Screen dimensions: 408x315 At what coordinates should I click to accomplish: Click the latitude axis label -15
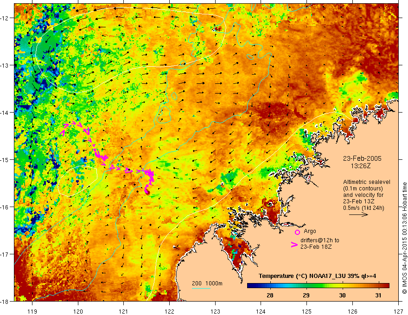pos(5,159)
